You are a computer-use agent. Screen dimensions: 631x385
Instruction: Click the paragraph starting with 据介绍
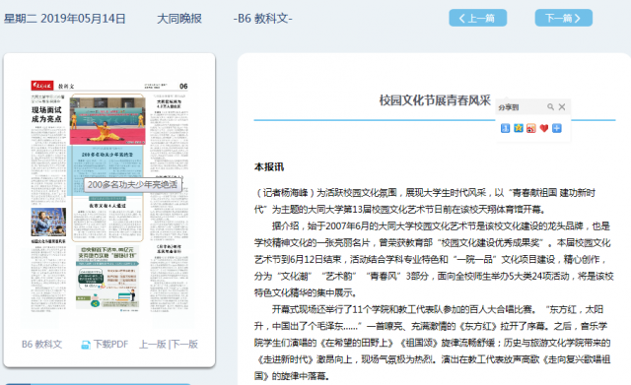coord(434,259)
